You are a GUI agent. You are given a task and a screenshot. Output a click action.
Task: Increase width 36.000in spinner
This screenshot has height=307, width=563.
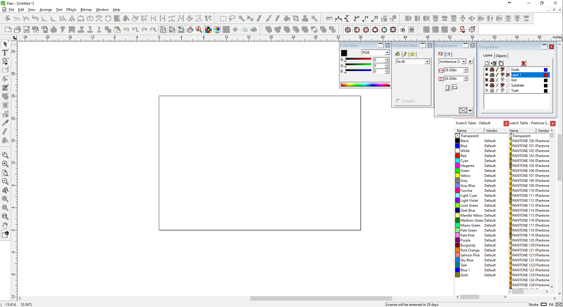tap(466, 69)
